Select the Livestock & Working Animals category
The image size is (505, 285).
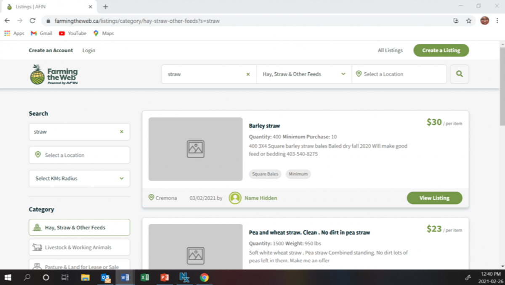(x=80, y=247)
